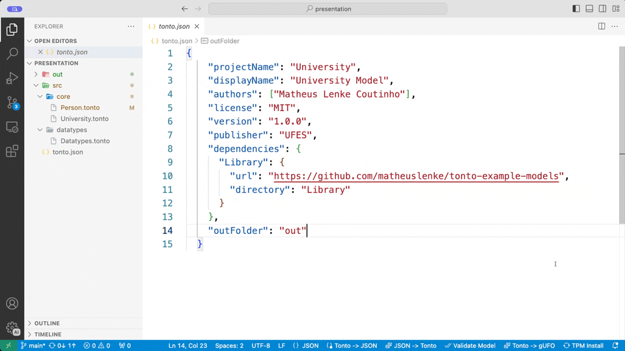This screenshot has width=625, height=351.
Task: Click the "UFES" publisher value
Action: [x=296, y=135]
